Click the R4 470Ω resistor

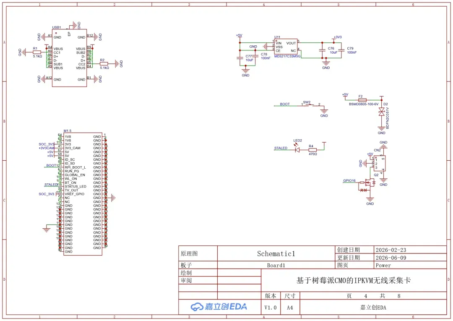312,150
